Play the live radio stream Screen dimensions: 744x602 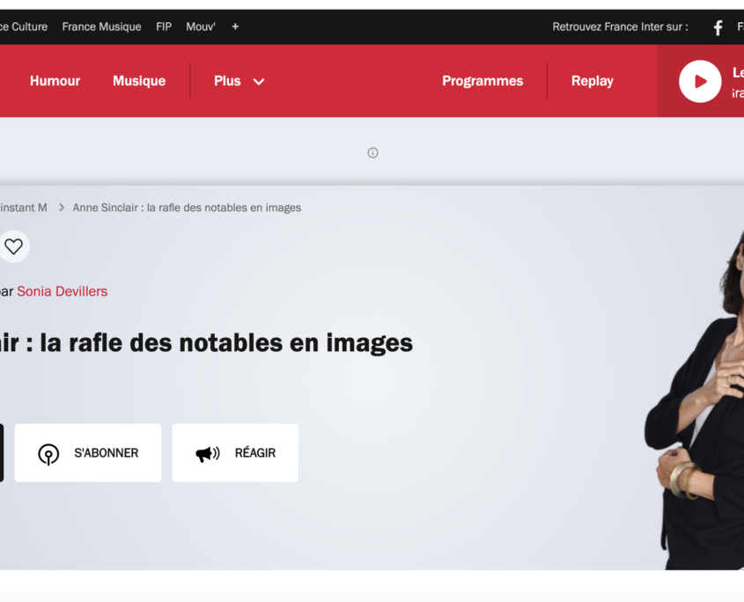tap(700, 82)
